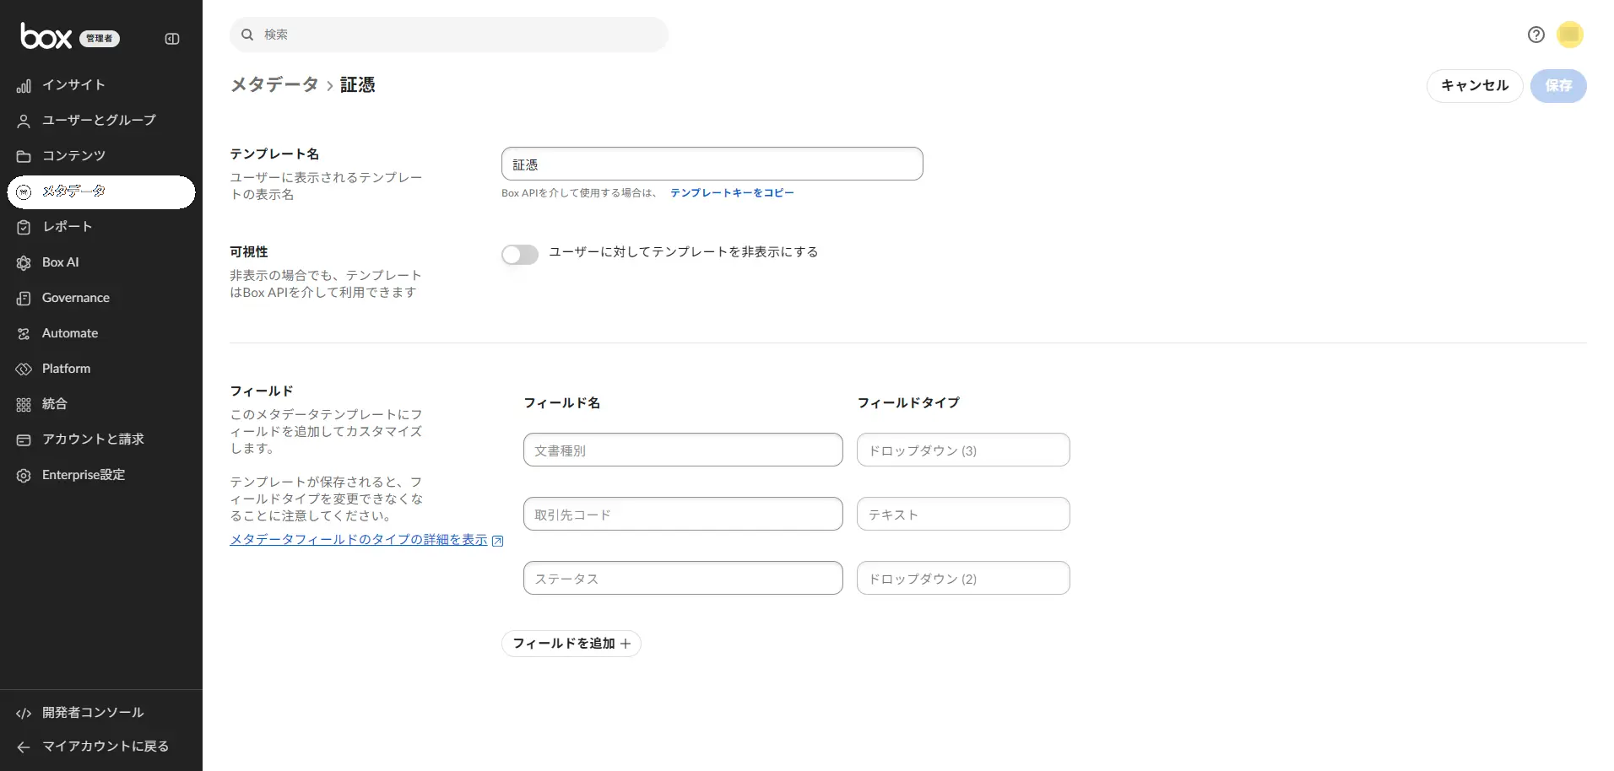Click the search magnifier icon
Image resolution: width=1614 pixels, height=771 pixels.
tap(247, 35)
